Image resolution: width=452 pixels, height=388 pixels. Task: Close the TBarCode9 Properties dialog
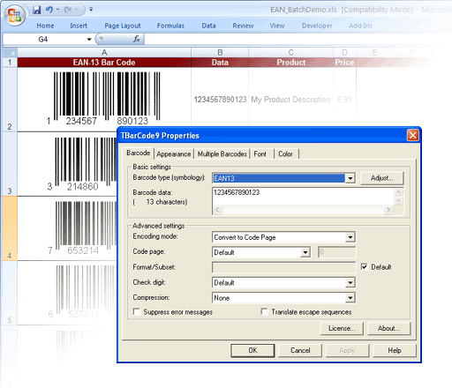coord(412,135)
